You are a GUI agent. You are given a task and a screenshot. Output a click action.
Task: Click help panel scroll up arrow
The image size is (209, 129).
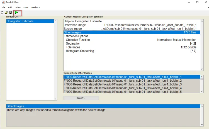click(202, 106)
